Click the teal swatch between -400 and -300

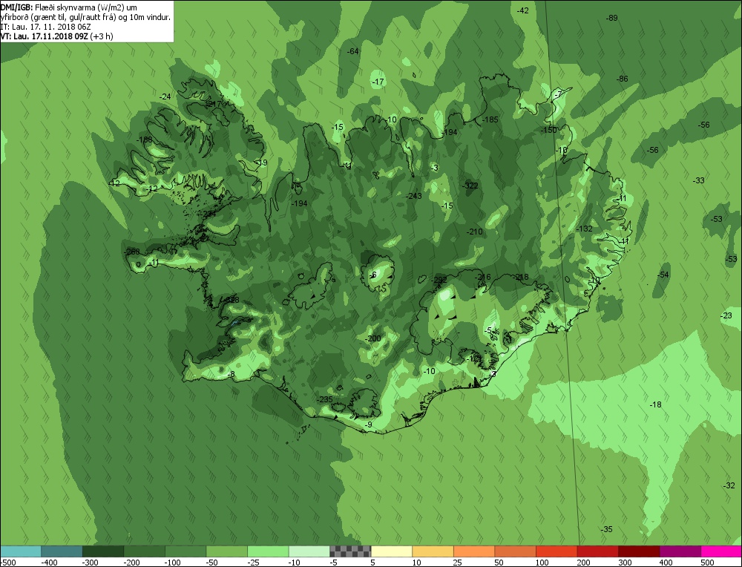click(62, 551)
